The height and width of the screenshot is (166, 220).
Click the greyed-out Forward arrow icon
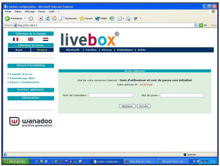31,18
